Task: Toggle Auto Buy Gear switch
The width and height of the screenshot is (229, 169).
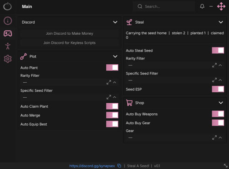Action: tap(218, 123)
